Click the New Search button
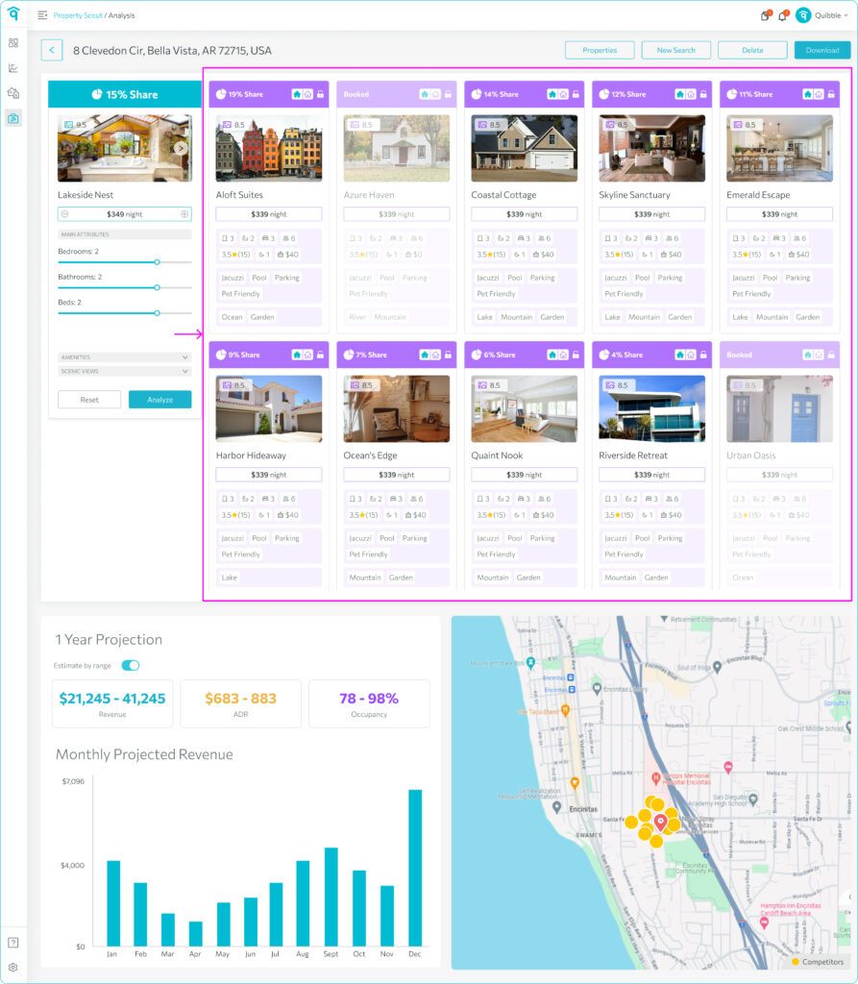This screenshot has height=984, width=858. 676,50
